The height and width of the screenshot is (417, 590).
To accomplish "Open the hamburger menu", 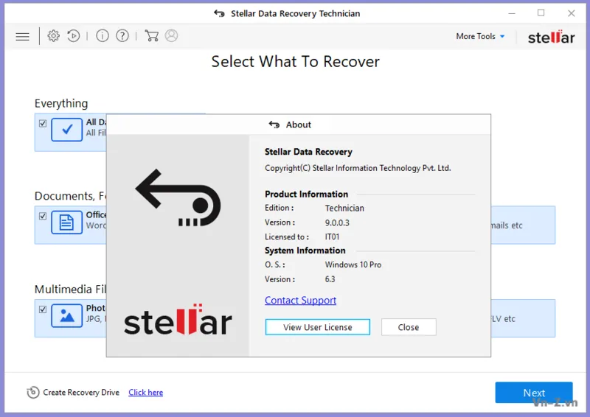I will click(23, 37).
